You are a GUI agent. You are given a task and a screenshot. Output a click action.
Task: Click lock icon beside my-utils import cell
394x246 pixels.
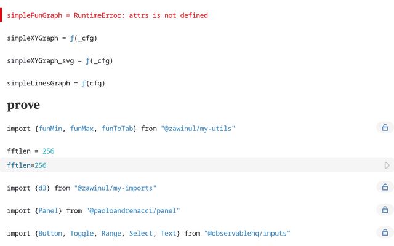[x=385, y=127]
